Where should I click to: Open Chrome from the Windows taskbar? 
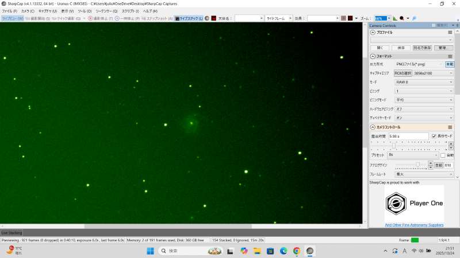297,251
